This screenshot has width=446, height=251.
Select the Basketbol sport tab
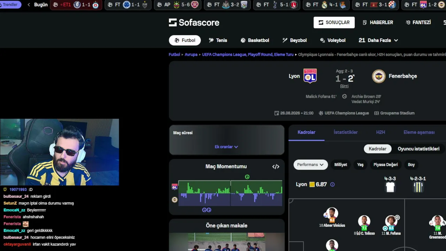(255, 40)
